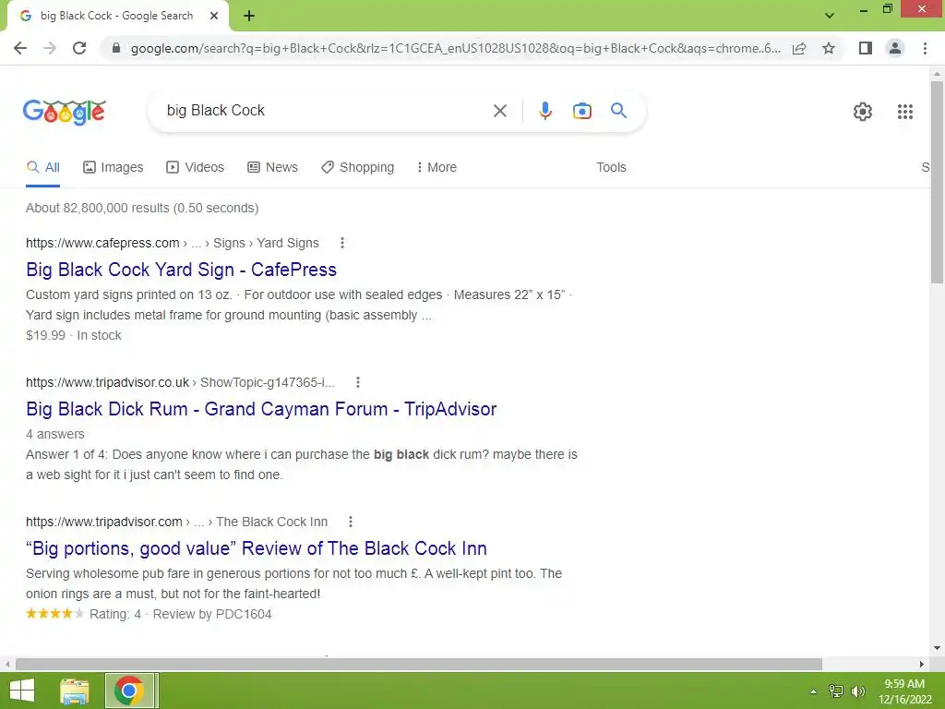Clear the search box text
Viewport: 945px width, 709px height.
coord(499,111)
